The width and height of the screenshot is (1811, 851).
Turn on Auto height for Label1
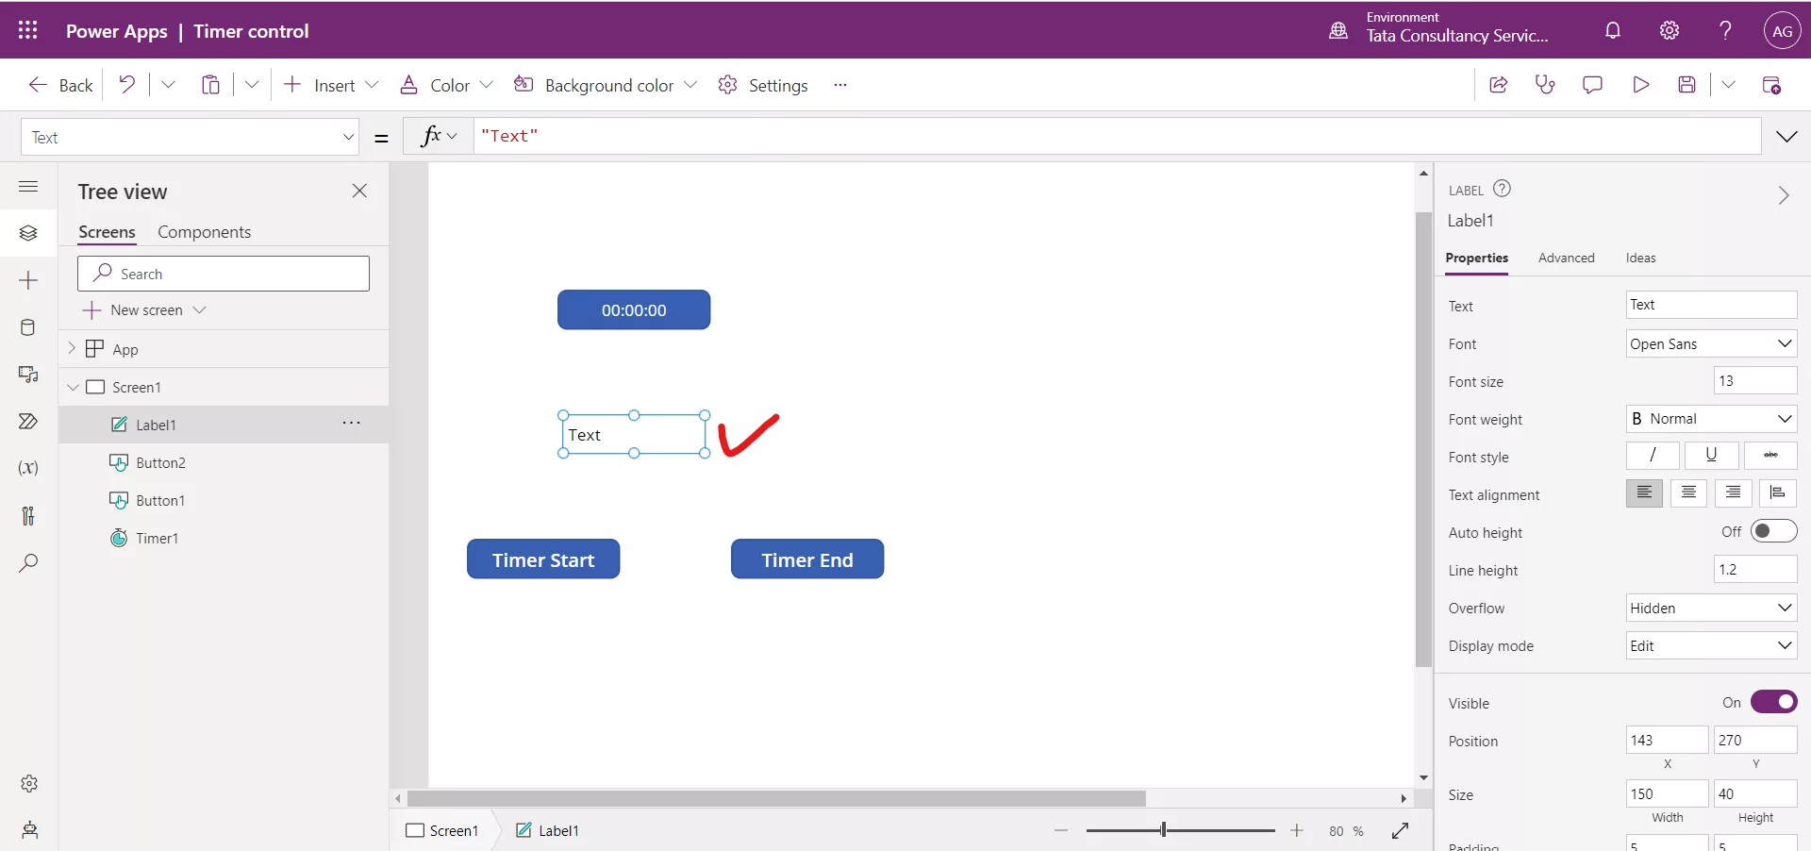pos(1774,531)
